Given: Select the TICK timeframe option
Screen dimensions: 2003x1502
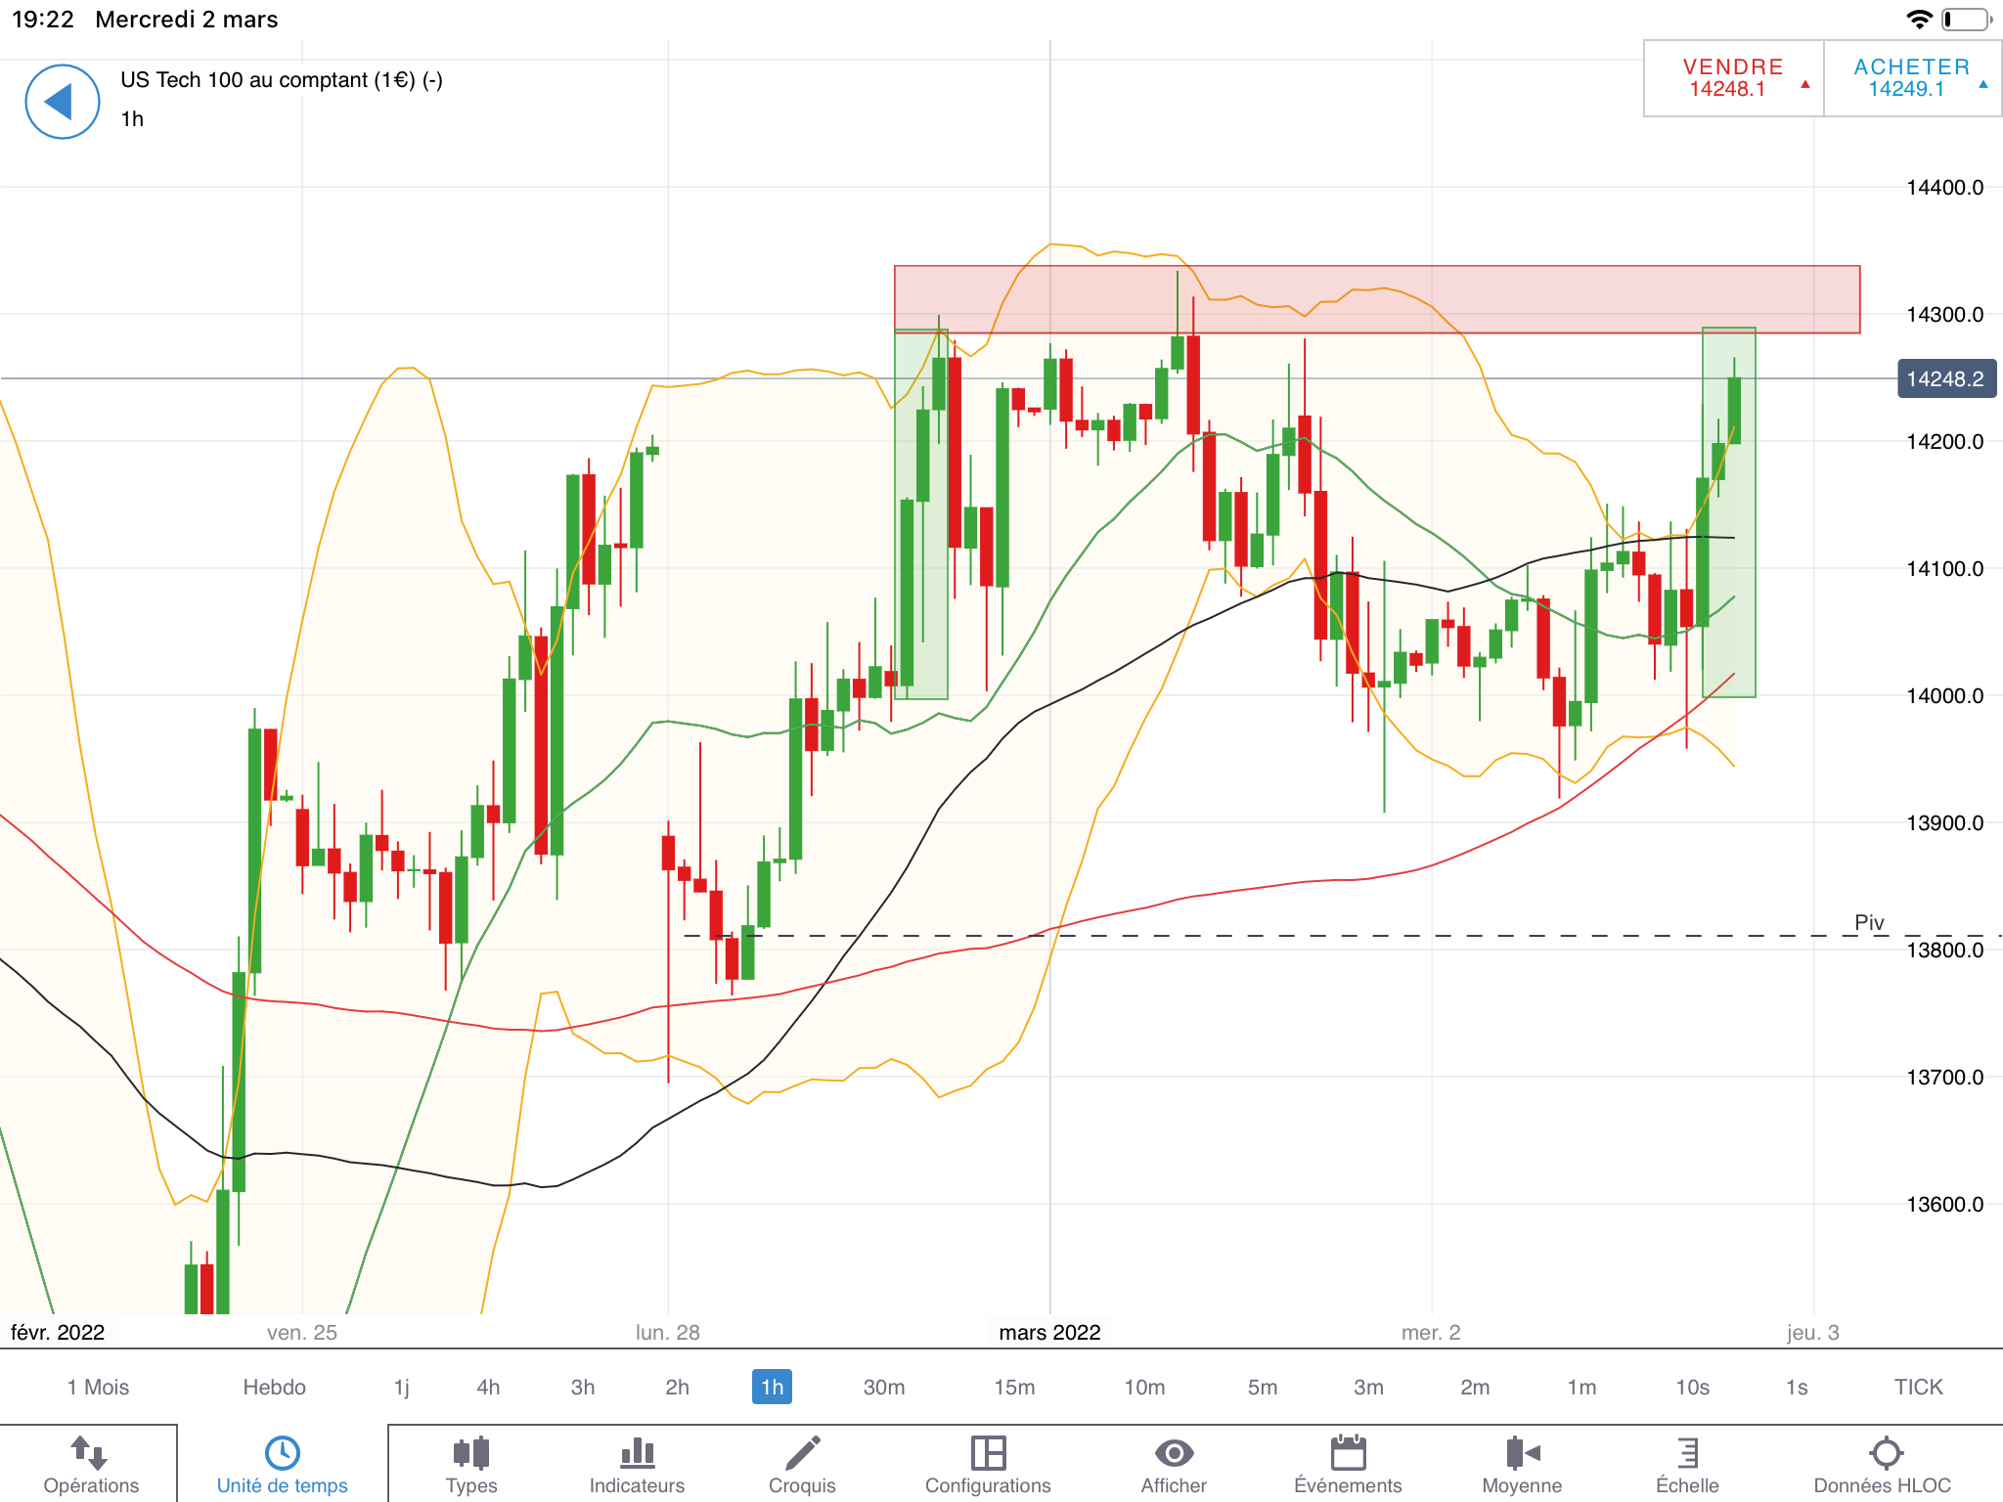Looking at the screenshot, I should (1918, 1387).
